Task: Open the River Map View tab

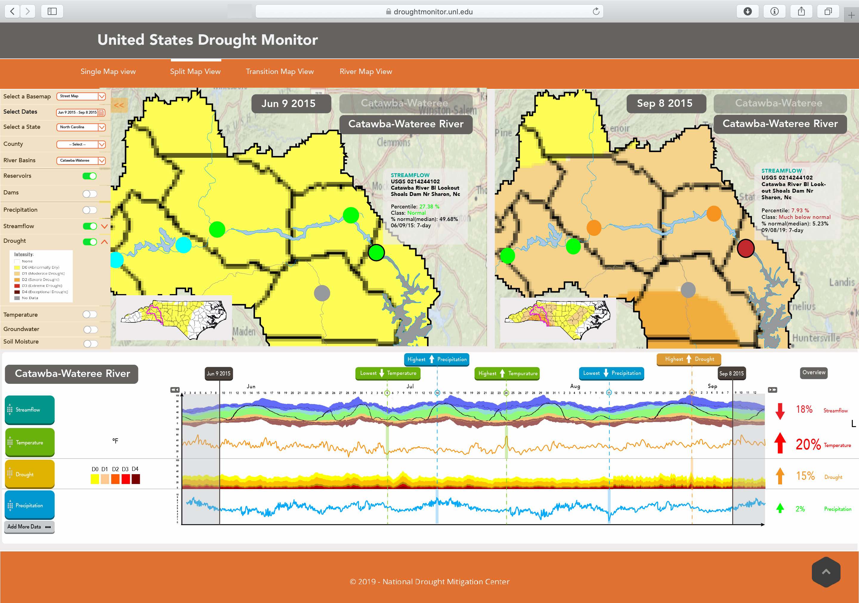Action: click(366, 72)
